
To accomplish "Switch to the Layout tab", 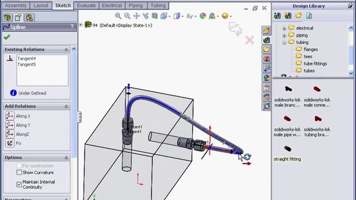I will coord(41,6).
